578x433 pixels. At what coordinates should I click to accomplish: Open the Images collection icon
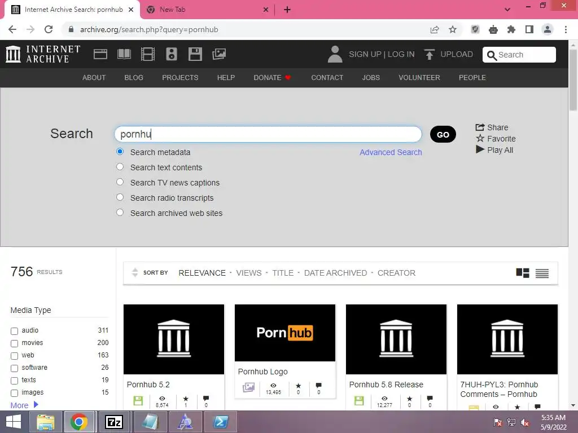219,54
